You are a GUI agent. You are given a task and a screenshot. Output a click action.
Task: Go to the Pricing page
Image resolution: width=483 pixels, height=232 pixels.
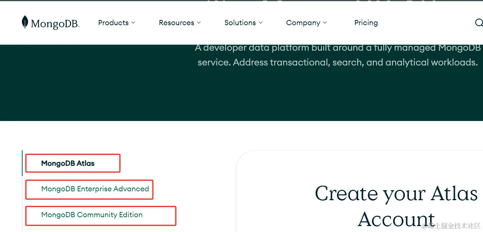coord(366,23)
